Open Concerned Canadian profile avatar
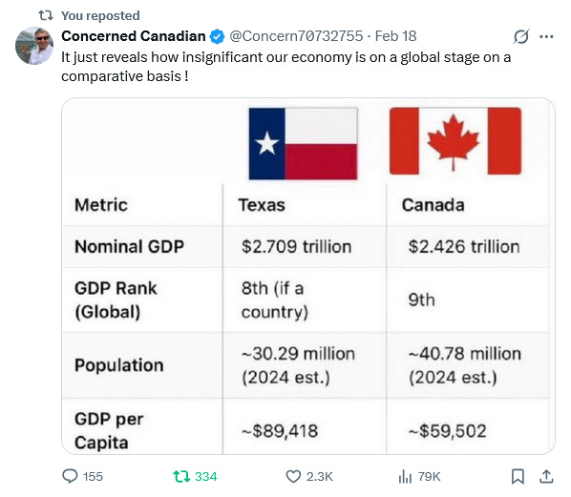This screenshot has height=497, width=571. tap(34, 46)
